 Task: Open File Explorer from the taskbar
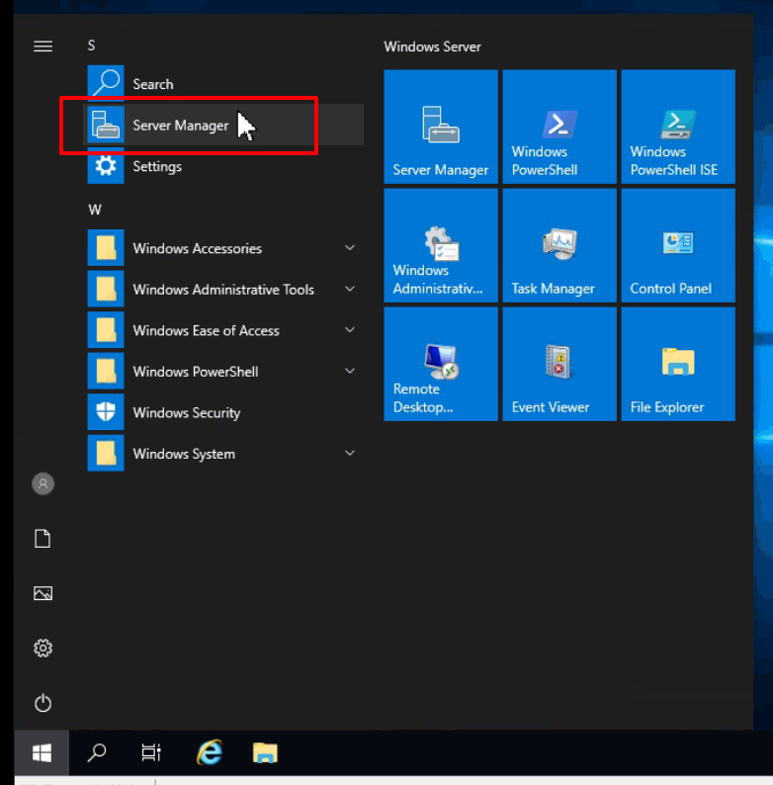pos(265,752)
